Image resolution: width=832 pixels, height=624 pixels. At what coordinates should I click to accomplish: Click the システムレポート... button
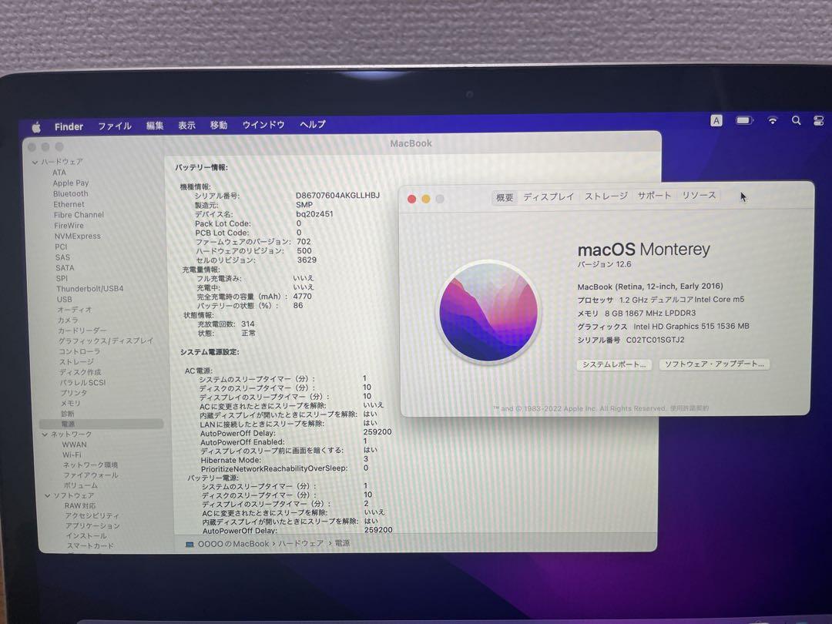pyautogui.click(x=614, y=365)
